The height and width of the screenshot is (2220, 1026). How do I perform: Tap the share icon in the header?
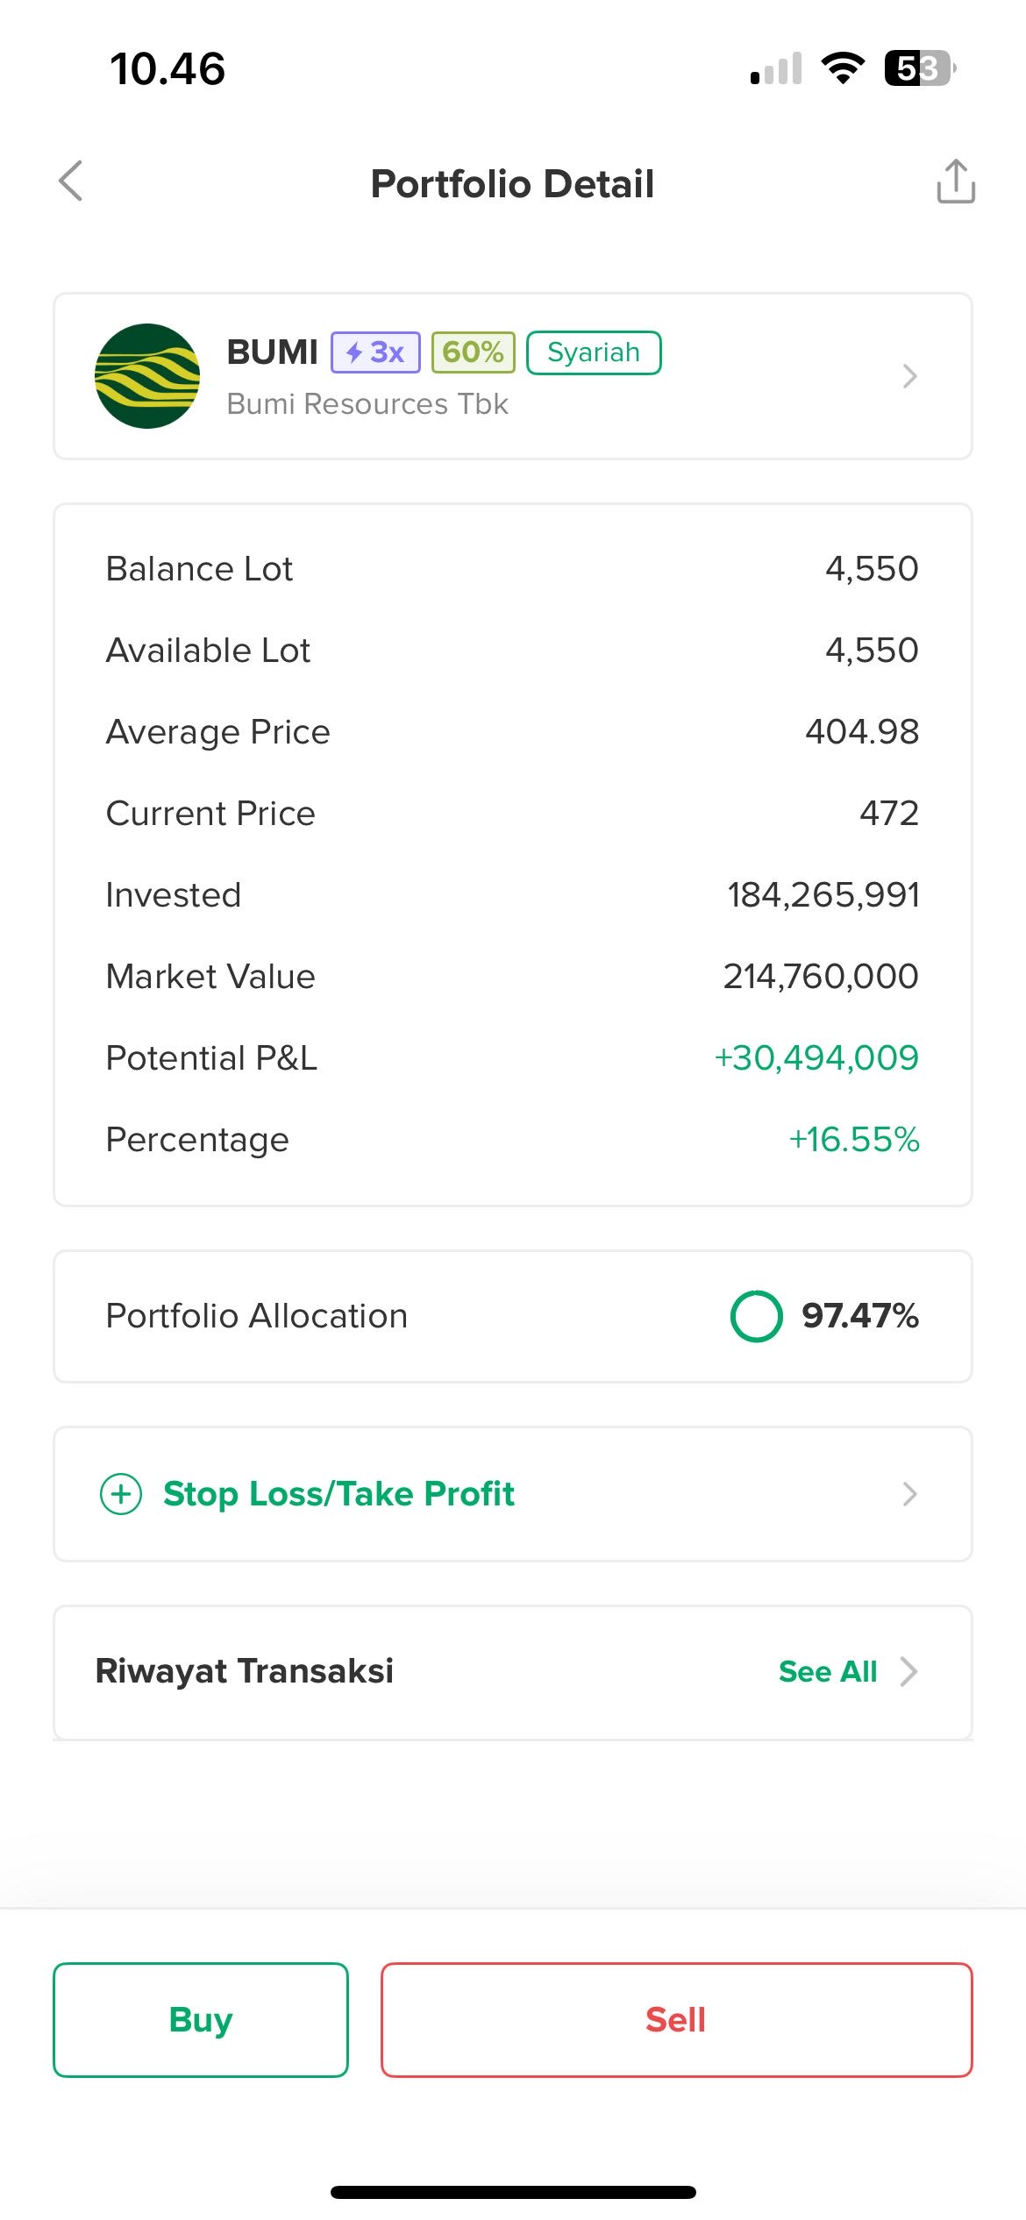point(955,181)
